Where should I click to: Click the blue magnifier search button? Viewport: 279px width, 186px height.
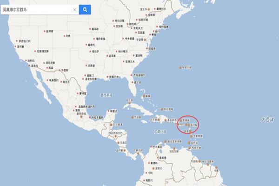(x=85, y=10)
